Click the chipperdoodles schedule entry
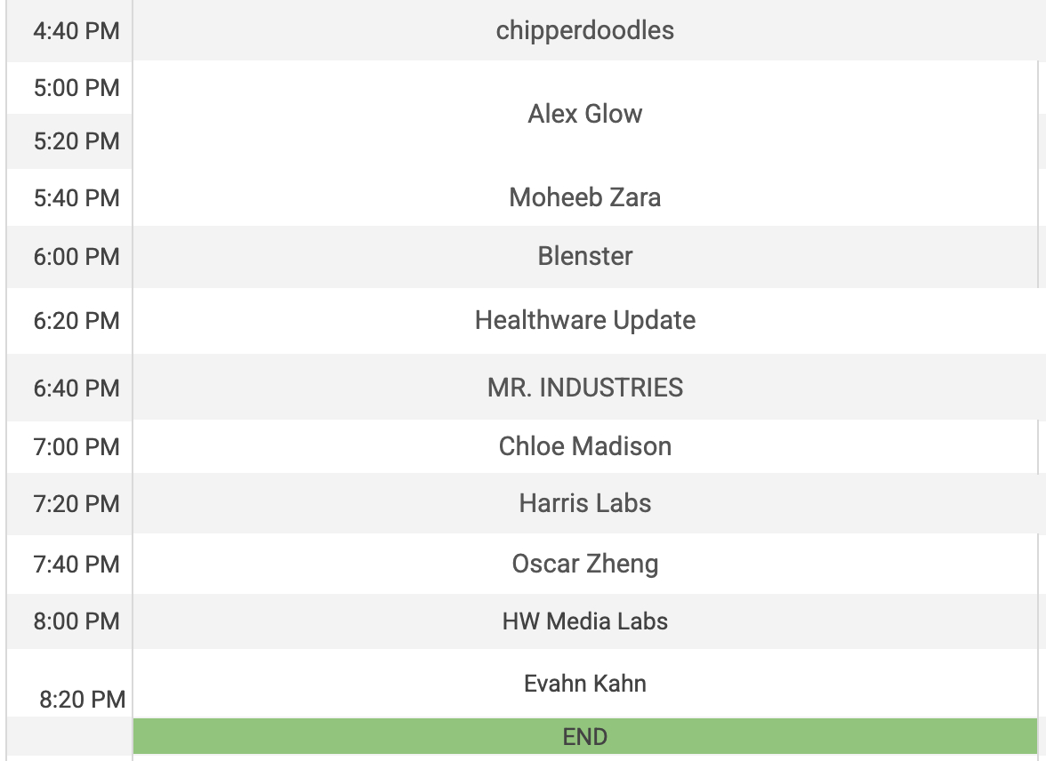The image size is (1046, 761). tap(585, 30)
